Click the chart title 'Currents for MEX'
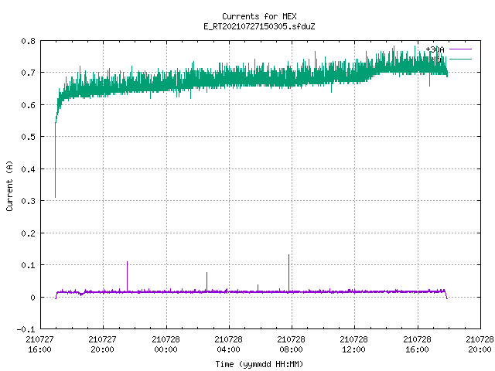 tap(259, 16)
